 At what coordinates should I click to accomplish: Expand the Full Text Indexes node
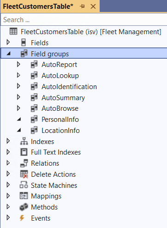[8, 152]
